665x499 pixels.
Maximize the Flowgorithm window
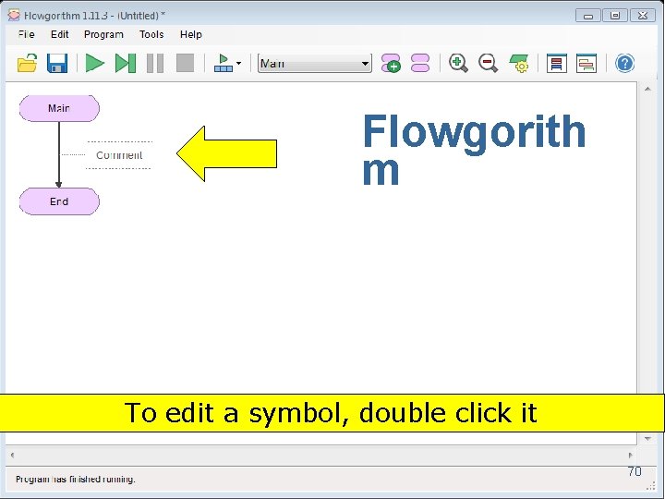615,16
